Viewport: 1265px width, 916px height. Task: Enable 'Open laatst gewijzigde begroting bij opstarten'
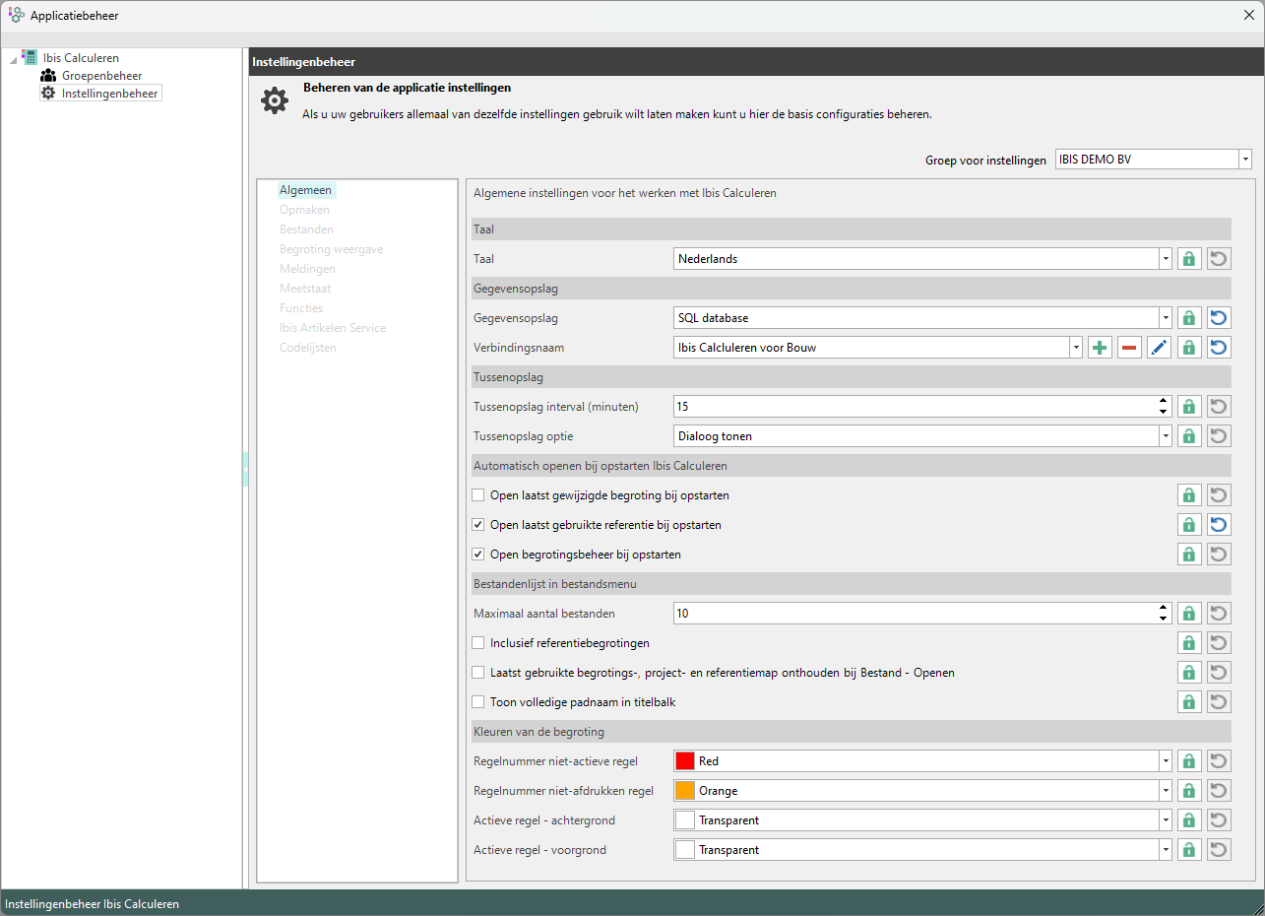point(479,495)
